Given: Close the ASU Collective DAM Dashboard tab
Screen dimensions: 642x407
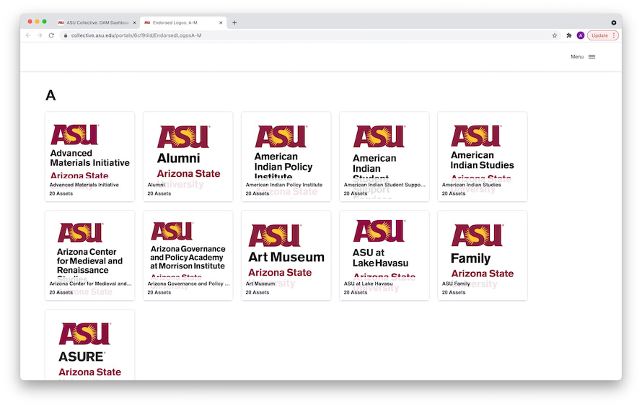Looking at the screenshot, I should pyautogui.click(x=134, y=23).
